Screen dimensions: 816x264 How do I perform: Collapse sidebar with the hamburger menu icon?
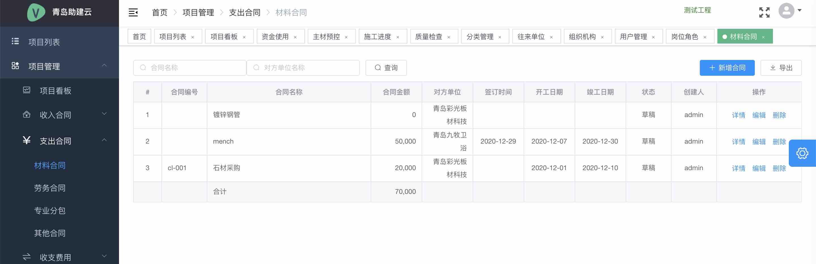(x=133, y=13)
